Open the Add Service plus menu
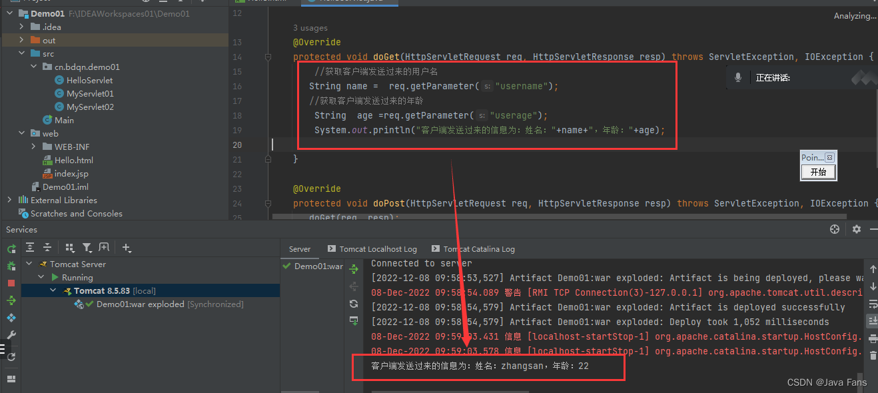This screenshot has width=878, height=393. click(127, 248)
